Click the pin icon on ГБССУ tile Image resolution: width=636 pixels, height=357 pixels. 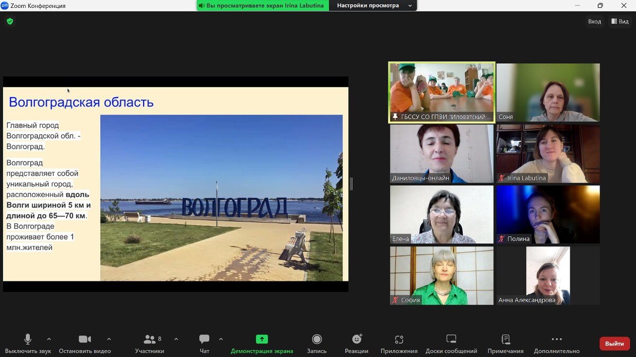(395, 117)
